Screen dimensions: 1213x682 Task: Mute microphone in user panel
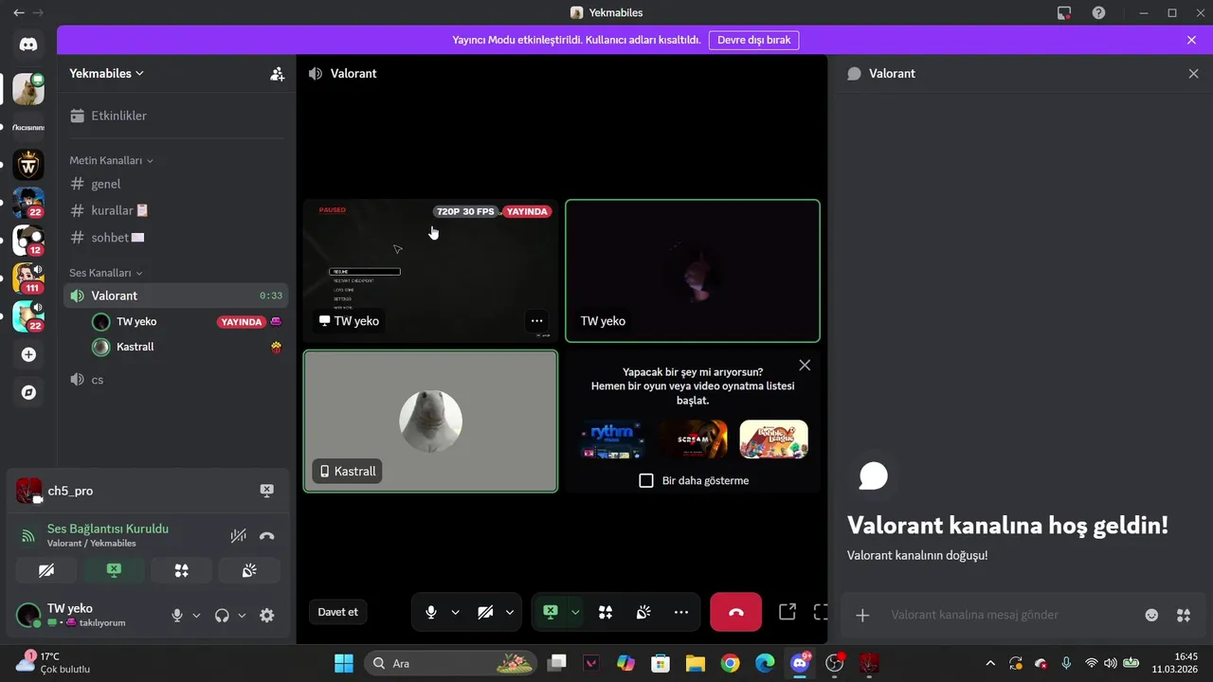coord(176,616)
